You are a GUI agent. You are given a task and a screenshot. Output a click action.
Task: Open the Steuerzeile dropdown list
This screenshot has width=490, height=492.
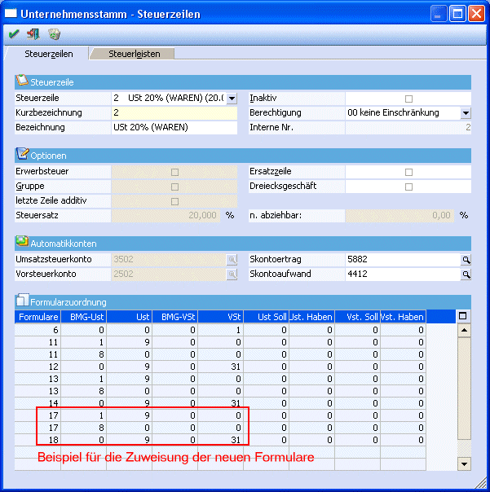pyautogui.click(x=232, y=98)
